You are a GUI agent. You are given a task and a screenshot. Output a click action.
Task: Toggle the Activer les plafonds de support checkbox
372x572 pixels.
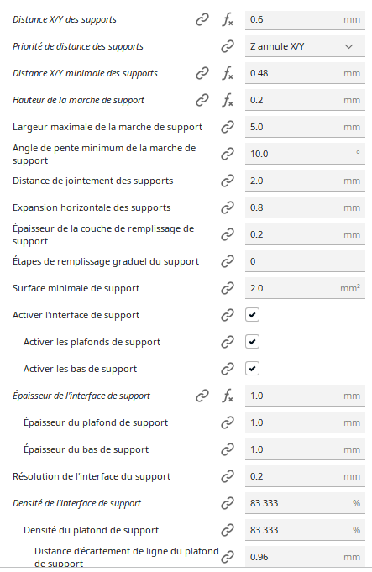[253, 342]
